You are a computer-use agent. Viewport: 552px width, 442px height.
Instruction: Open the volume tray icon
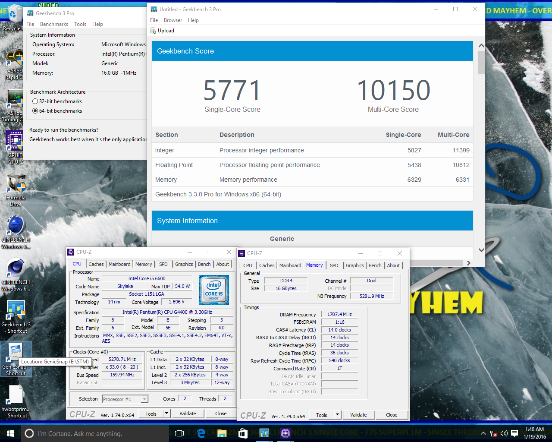pyautogui.click(x=504, y=433)
